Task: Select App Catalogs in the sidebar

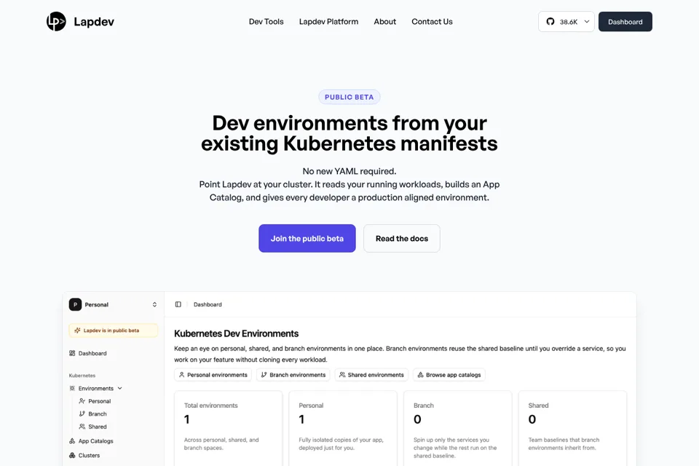Action: [95, 441]
